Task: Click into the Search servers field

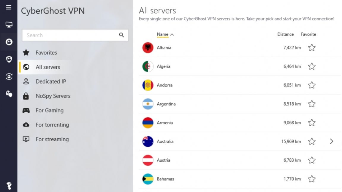Action: tap(75, 35)
